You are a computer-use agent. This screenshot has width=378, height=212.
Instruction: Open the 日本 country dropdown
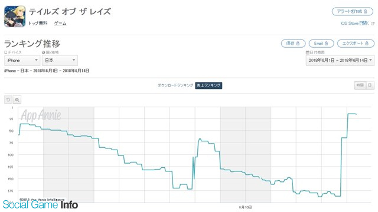60,60
